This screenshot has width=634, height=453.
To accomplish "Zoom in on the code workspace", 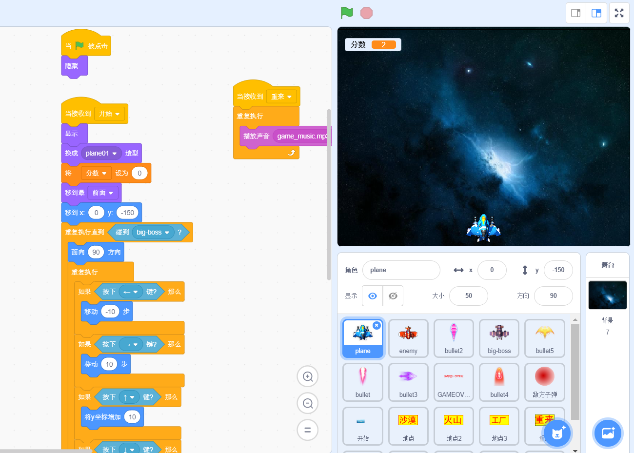I will tap(308, 376).
